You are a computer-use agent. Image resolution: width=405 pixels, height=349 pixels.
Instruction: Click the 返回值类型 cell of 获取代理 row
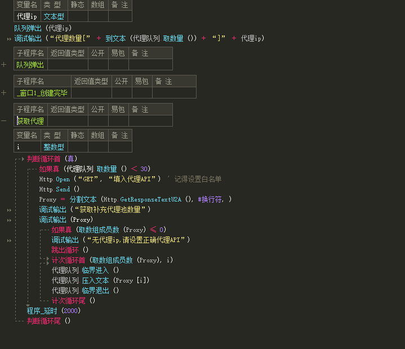[x=68, y=121]
